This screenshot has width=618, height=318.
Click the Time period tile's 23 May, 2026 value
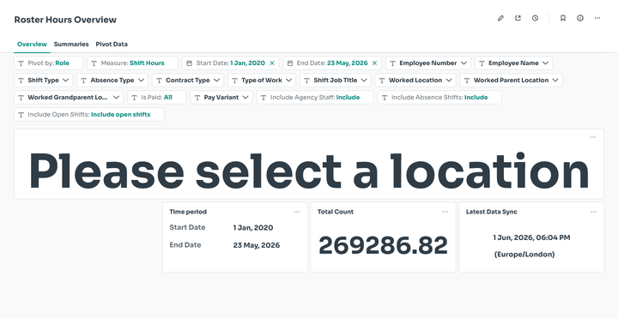click(x=257, y=245)
